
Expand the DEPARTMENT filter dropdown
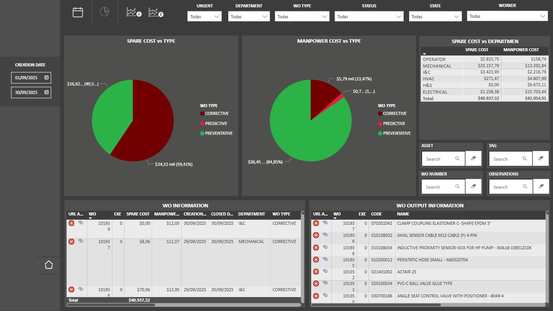tap(265, 17)
